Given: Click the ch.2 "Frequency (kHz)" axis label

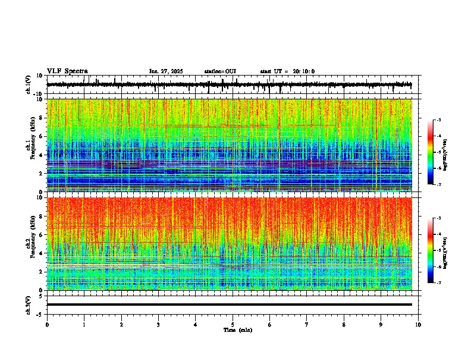Looking at the screenshot, I should click(x=33, y=237).
